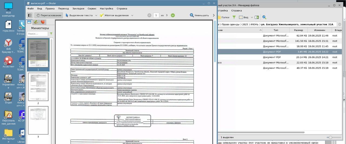Navigate to 2025 breadcrumb folder
Screen dimensions: 346x144
click(x=245, y=24)
